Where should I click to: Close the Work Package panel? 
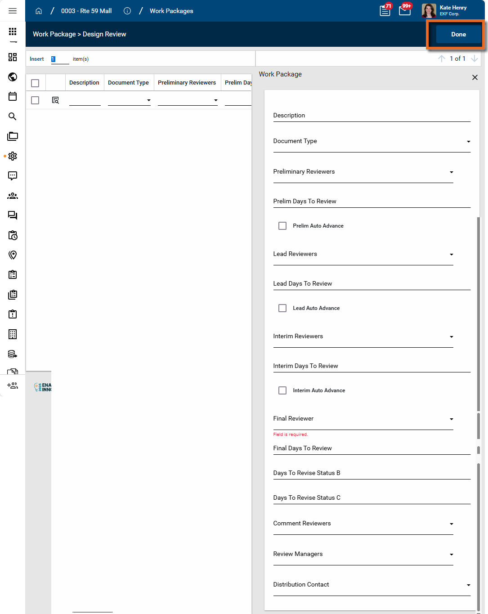tap(475, 77)
